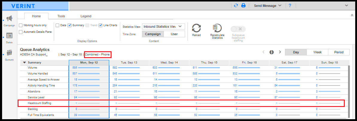The width and height of the screenshot is (357, 121).
Task: Click Recalculate Statistics icon
Action: click(217, 29)
